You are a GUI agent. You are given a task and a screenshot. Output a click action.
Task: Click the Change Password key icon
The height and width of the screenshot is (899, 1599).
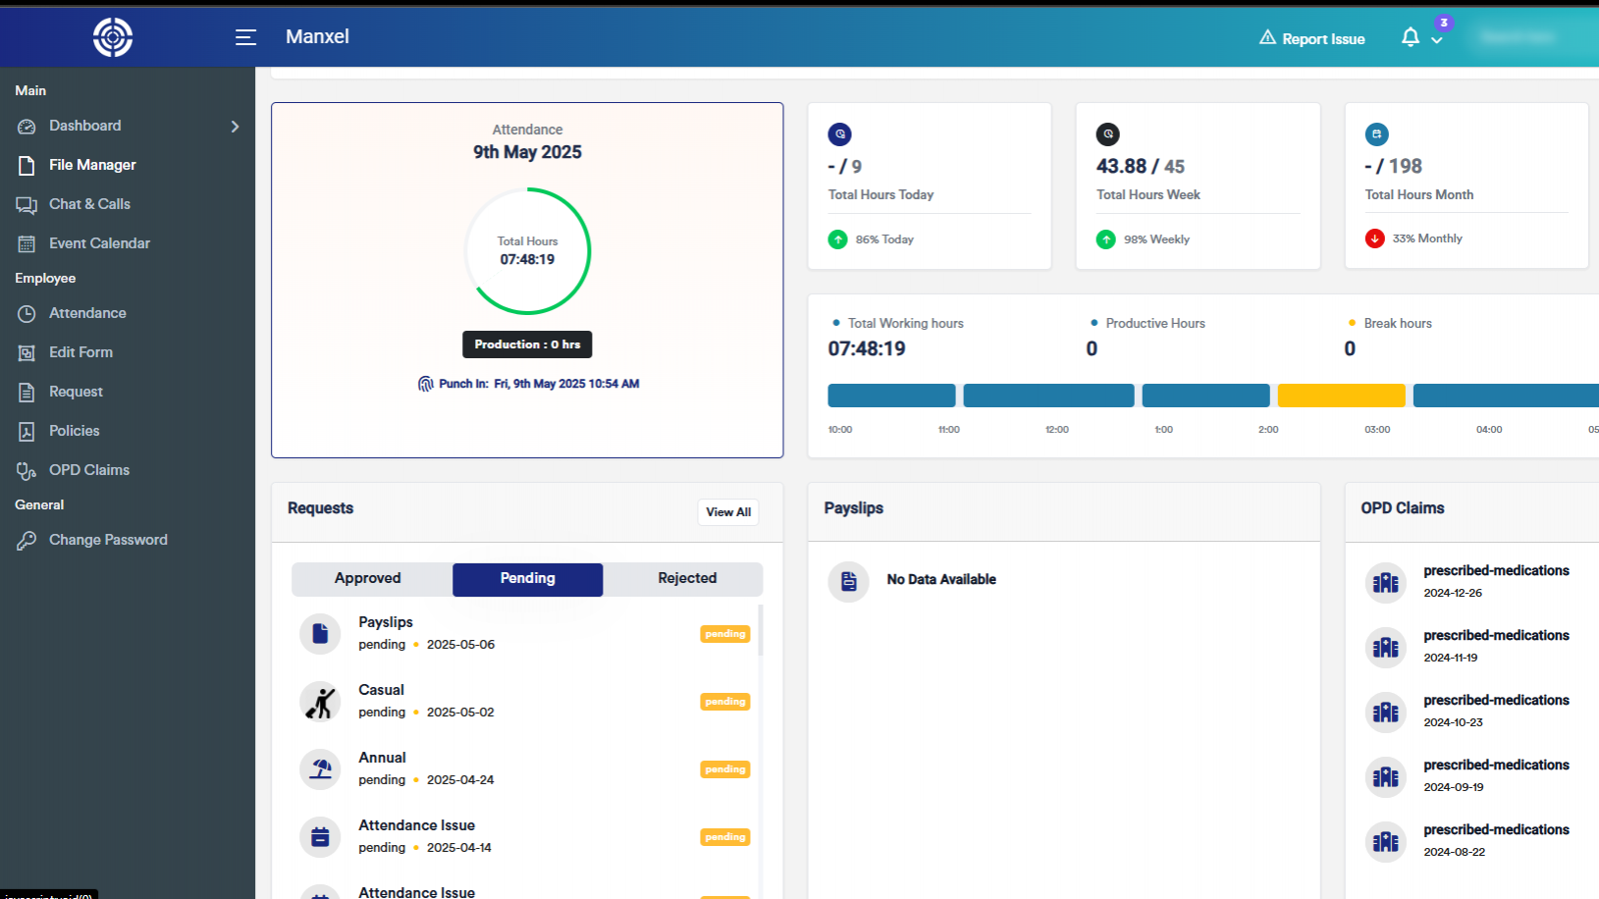coord(27,541)
